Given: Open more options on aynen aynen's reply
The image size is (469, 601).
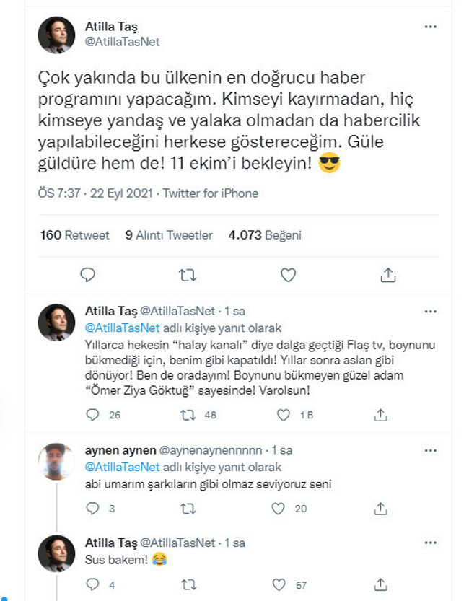Looking at the screenshot, I should pos(431,451).
